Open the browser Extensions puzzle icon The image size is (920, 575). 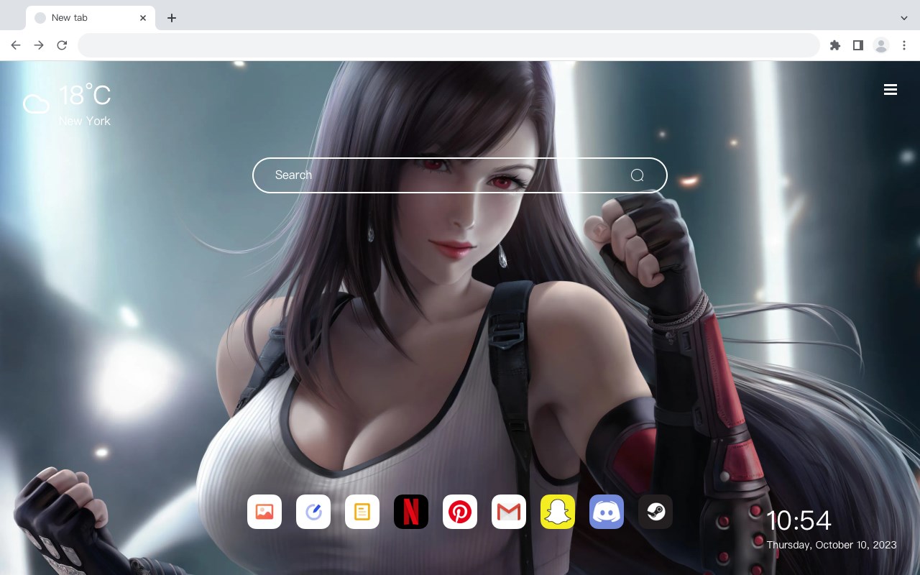coord(834,45)
